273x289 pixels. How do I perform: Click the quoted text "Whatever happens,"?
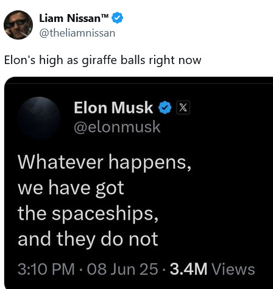coord(104,163)
